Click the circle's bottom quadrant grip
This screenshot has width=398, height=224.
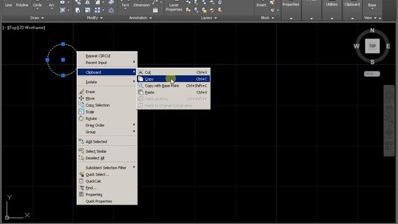pyautogui.click(x=63, y=75)
